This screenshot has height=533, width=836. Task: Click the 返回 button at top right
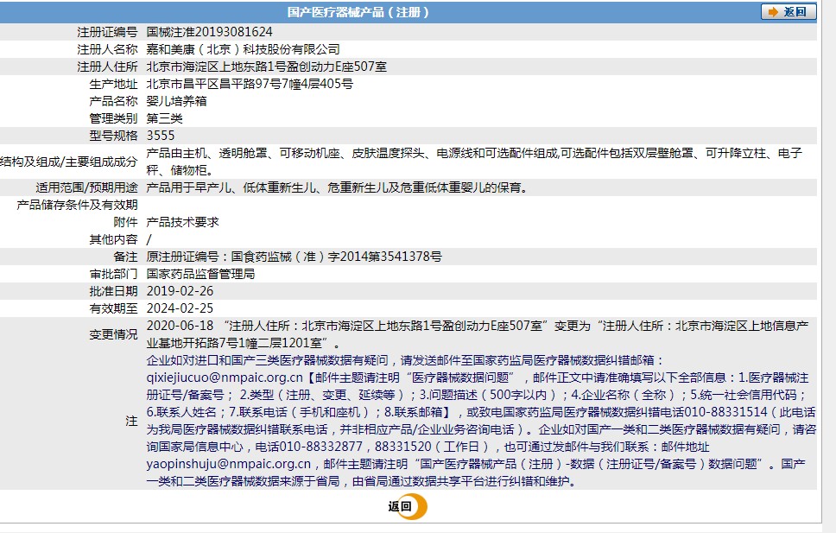[x=788, y=12]
